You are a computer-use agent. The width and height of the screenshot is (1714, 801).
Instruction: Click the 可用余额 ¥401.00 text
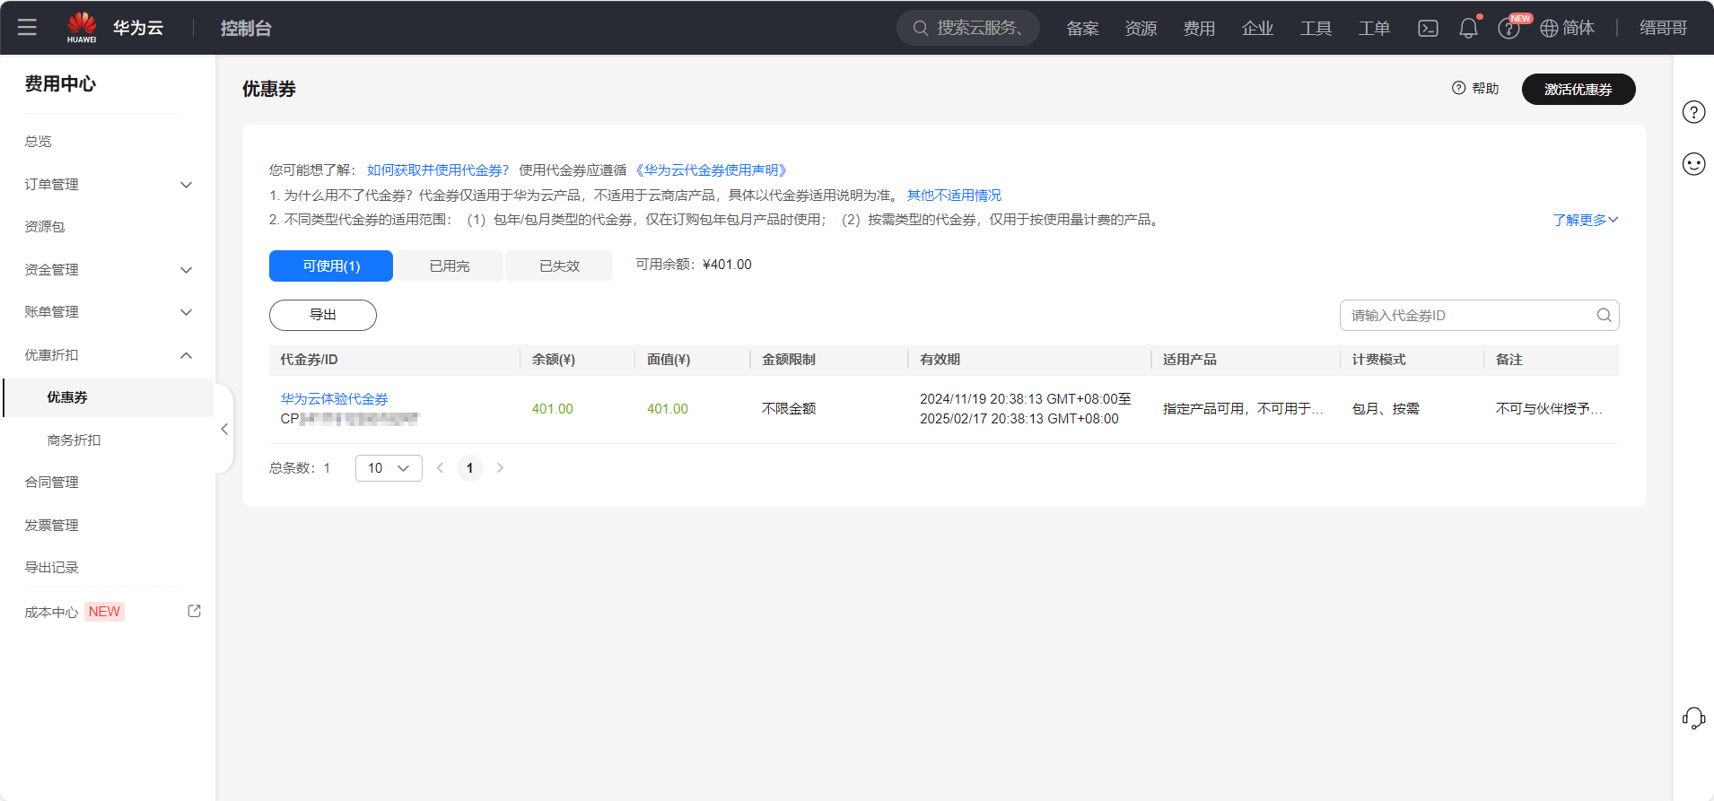pyautogui.click(x=694, y=264)
